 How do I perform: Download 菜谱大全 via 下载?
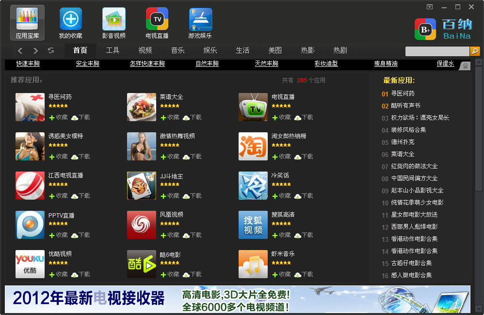[x=193, y=117]
